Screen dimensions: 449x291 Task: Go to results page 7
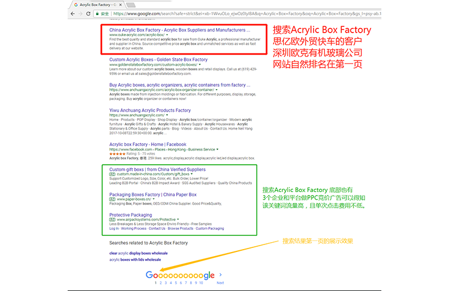(x=186, y=283)
